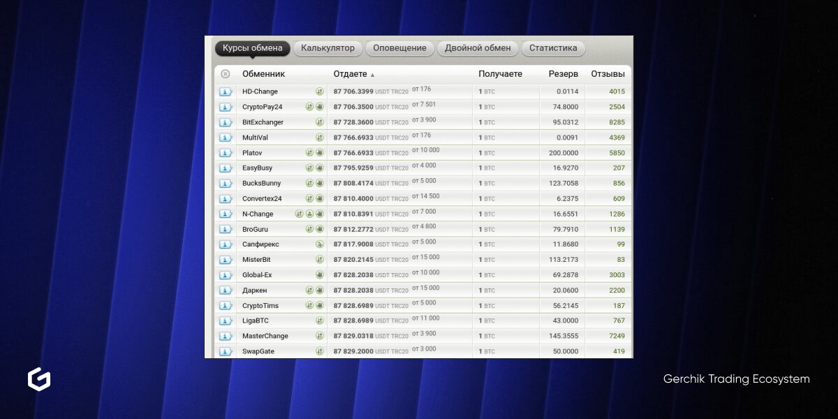This screenshot has height=419, width=838.
Task: Open info icon for BitExchanger
Action: click(225, 122)
